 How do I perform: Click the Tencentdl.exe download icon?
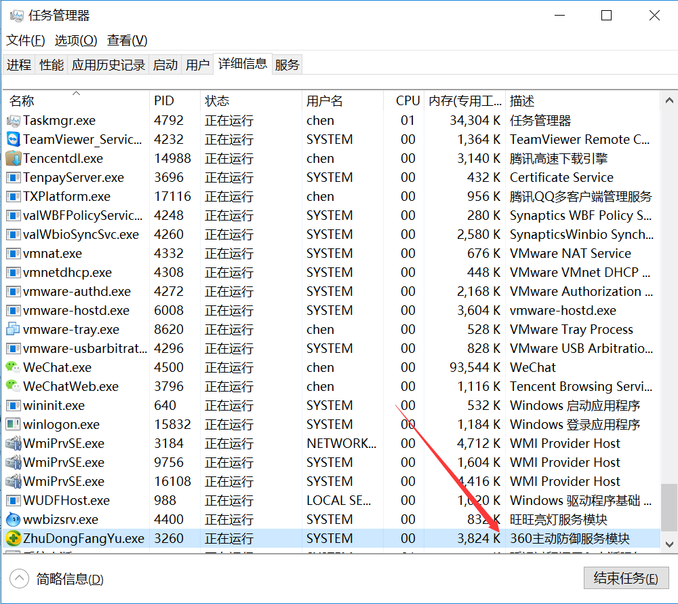pyautogui.click(x=14, y=158)
